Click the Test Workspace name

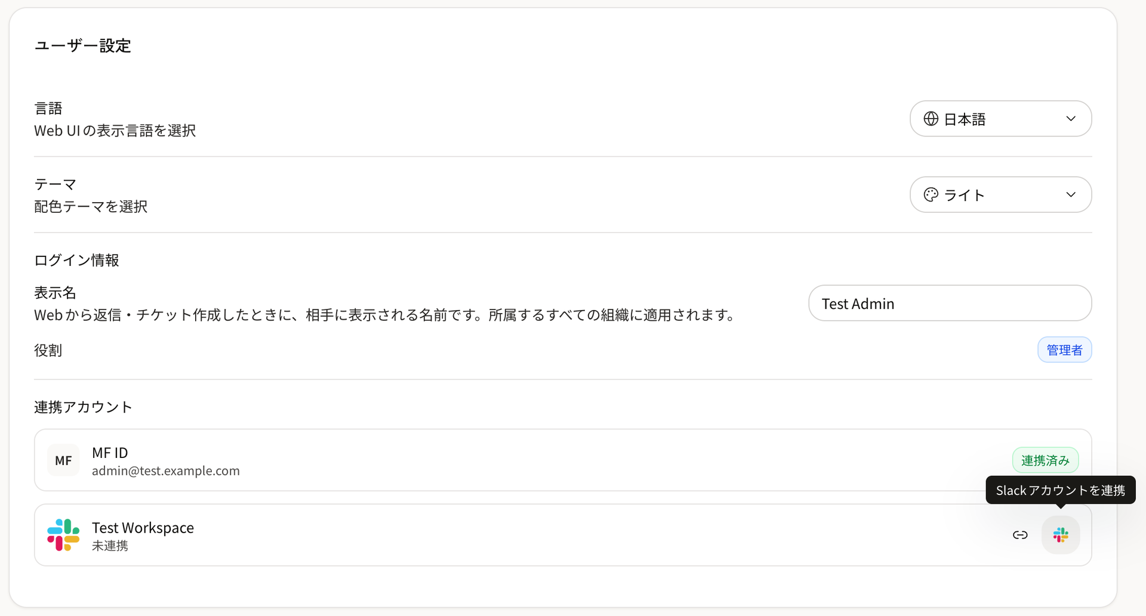point(143,528)
